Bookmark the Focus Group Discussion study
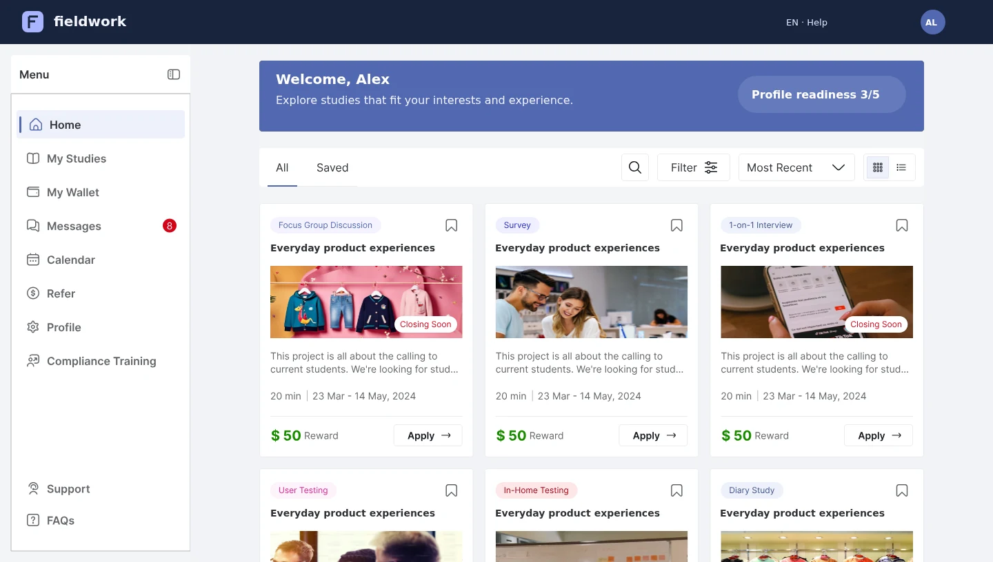 click(x=452, y=225)
